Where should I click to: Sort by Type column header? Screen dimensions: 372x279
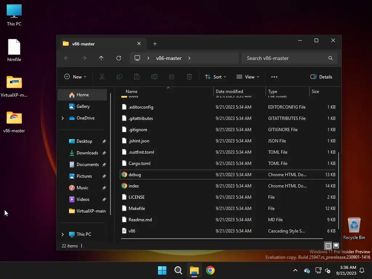pos(287,91)
